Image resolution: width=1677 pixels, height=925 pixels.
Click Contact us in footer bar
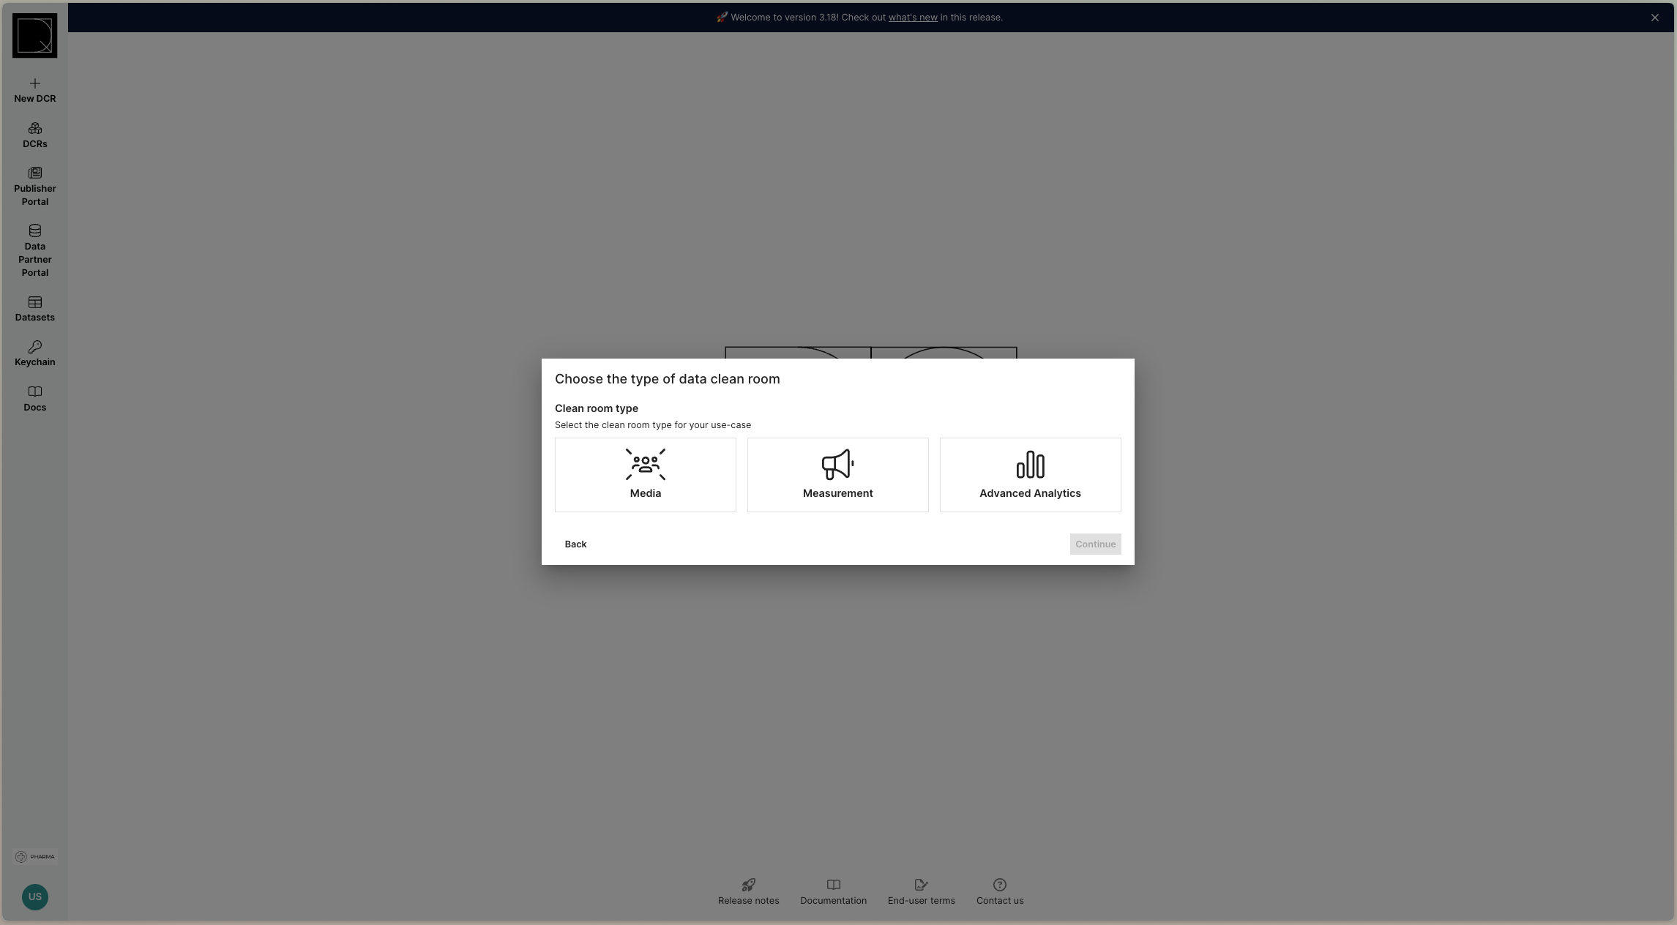pyautogui.click(x=999, y=892)
